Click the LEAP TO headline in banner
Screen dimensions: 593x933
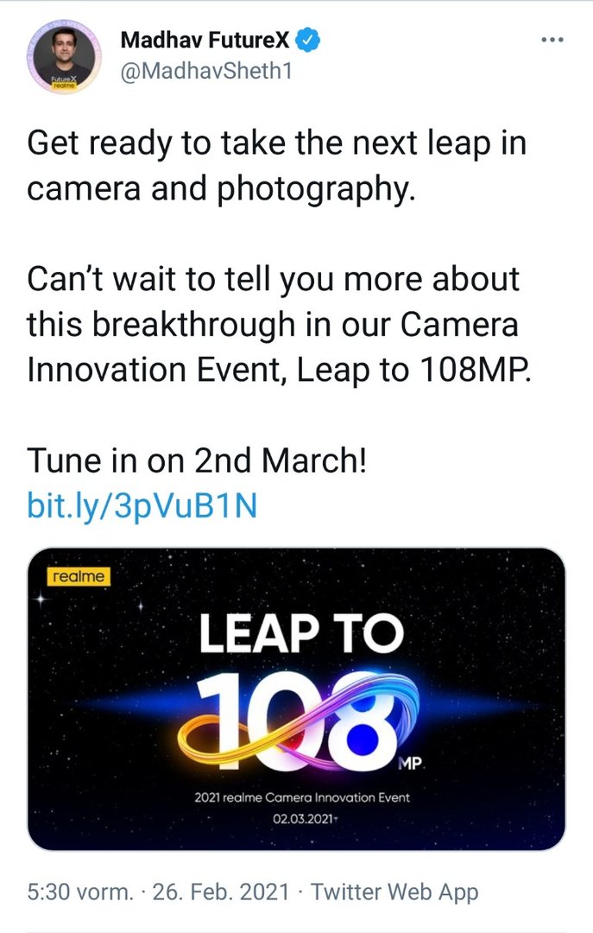tap(301, 633)
